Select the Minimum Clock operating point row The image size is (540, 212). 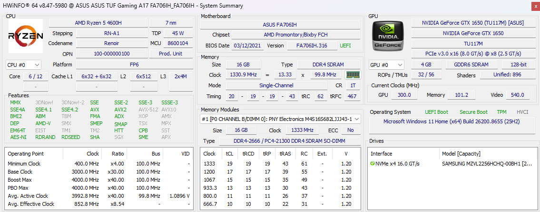(x=98, y=164)
